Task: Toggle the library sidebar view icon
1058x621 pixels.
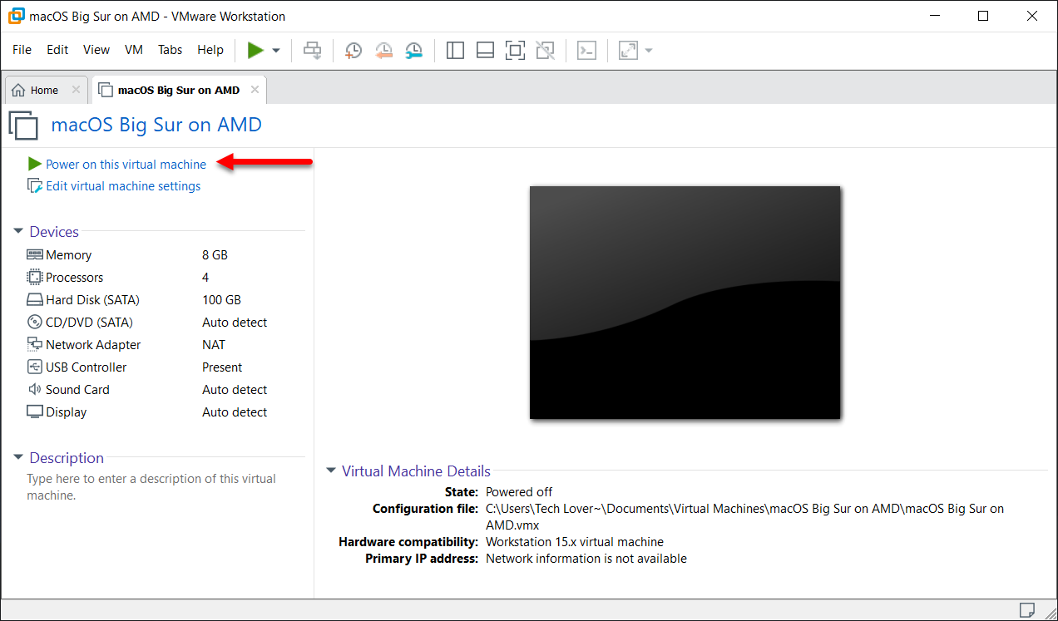Action: 455,51
